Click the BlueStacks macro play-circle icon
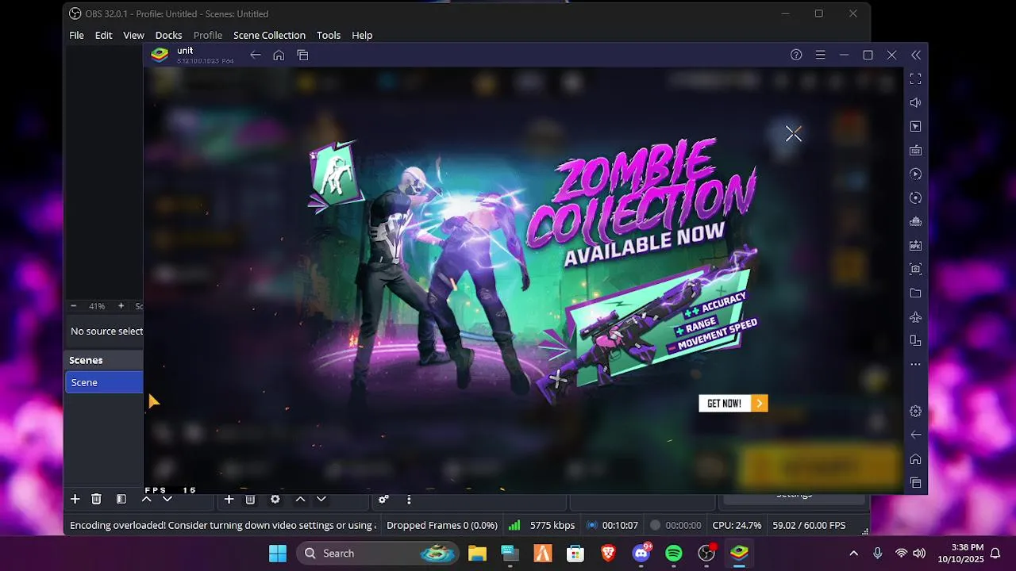 click(x=915, y=174)
